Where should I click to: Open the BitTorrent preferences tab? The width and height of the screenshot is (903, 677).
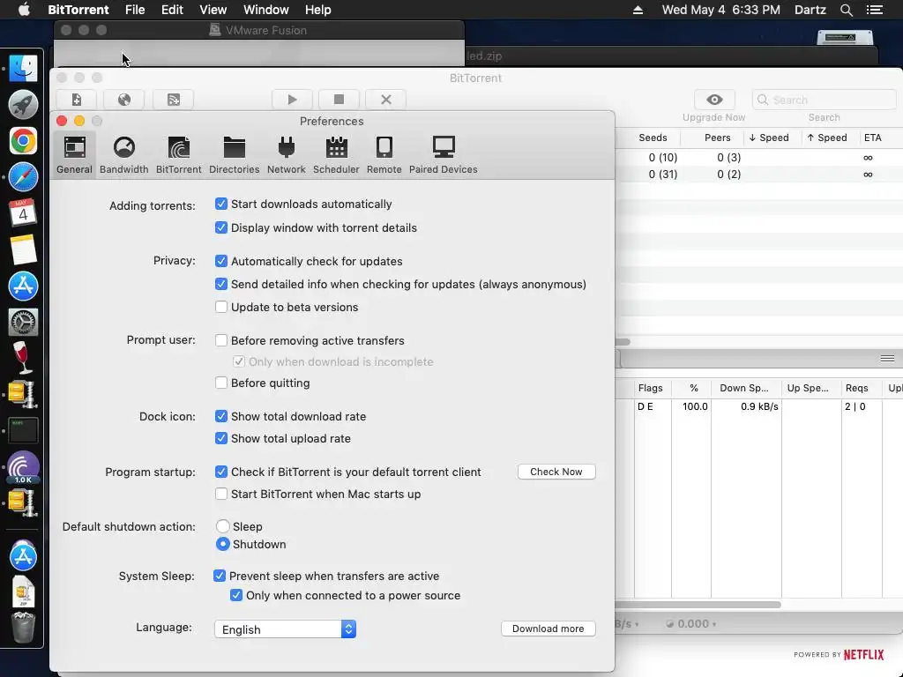[178, 154]
